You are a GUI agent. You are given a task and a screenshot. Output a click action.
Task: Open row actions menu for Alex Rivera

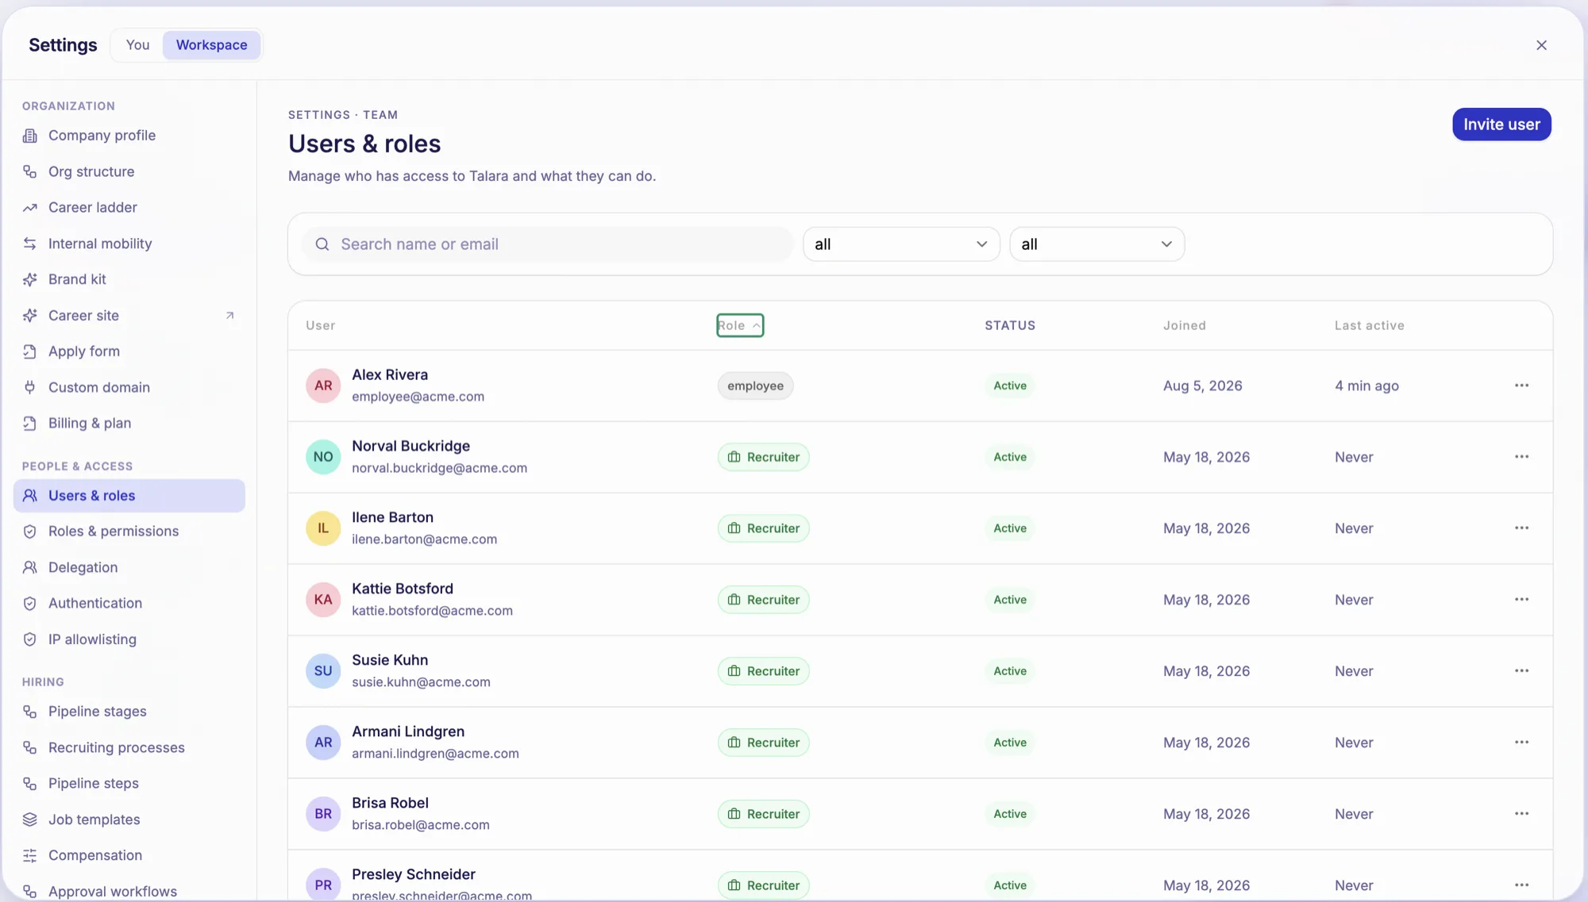tap(1521, 386)
